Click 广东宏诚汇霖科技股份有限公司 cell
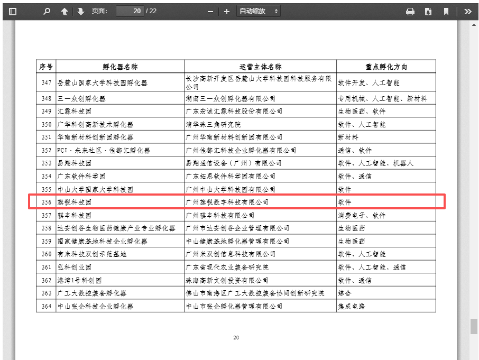This screenshot has width=479, height=360. (260, 111)
